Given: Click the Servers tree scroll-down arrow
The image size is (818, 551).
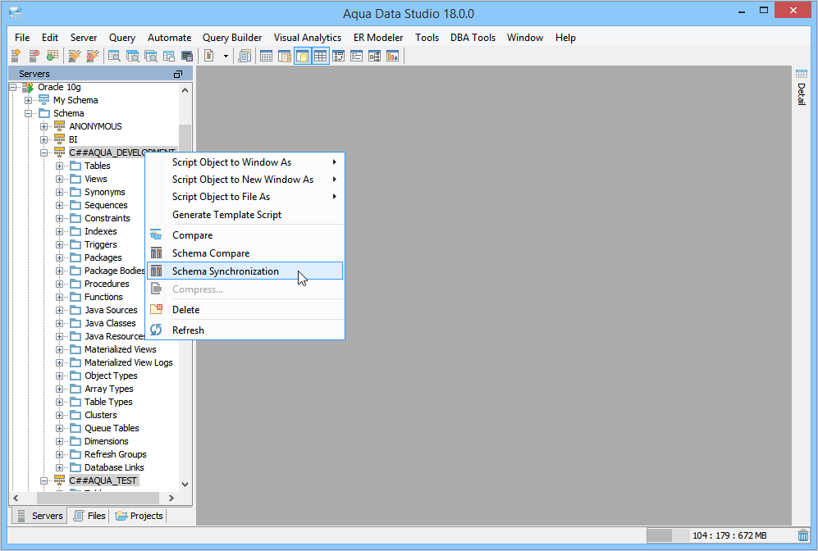Looking at the screenshot, I should coord(185,485).
